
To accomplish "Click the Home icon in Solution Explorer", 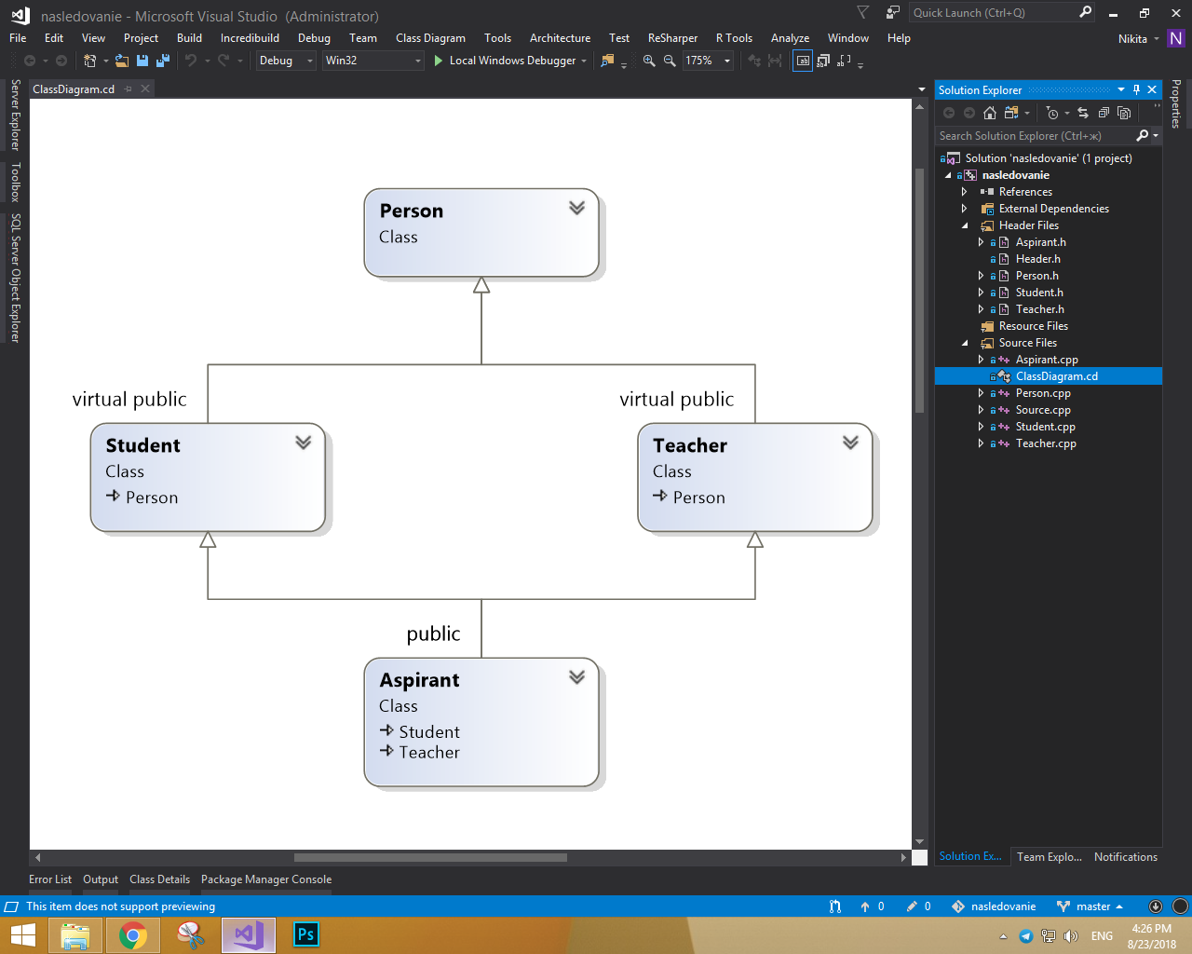I will 990,113.
